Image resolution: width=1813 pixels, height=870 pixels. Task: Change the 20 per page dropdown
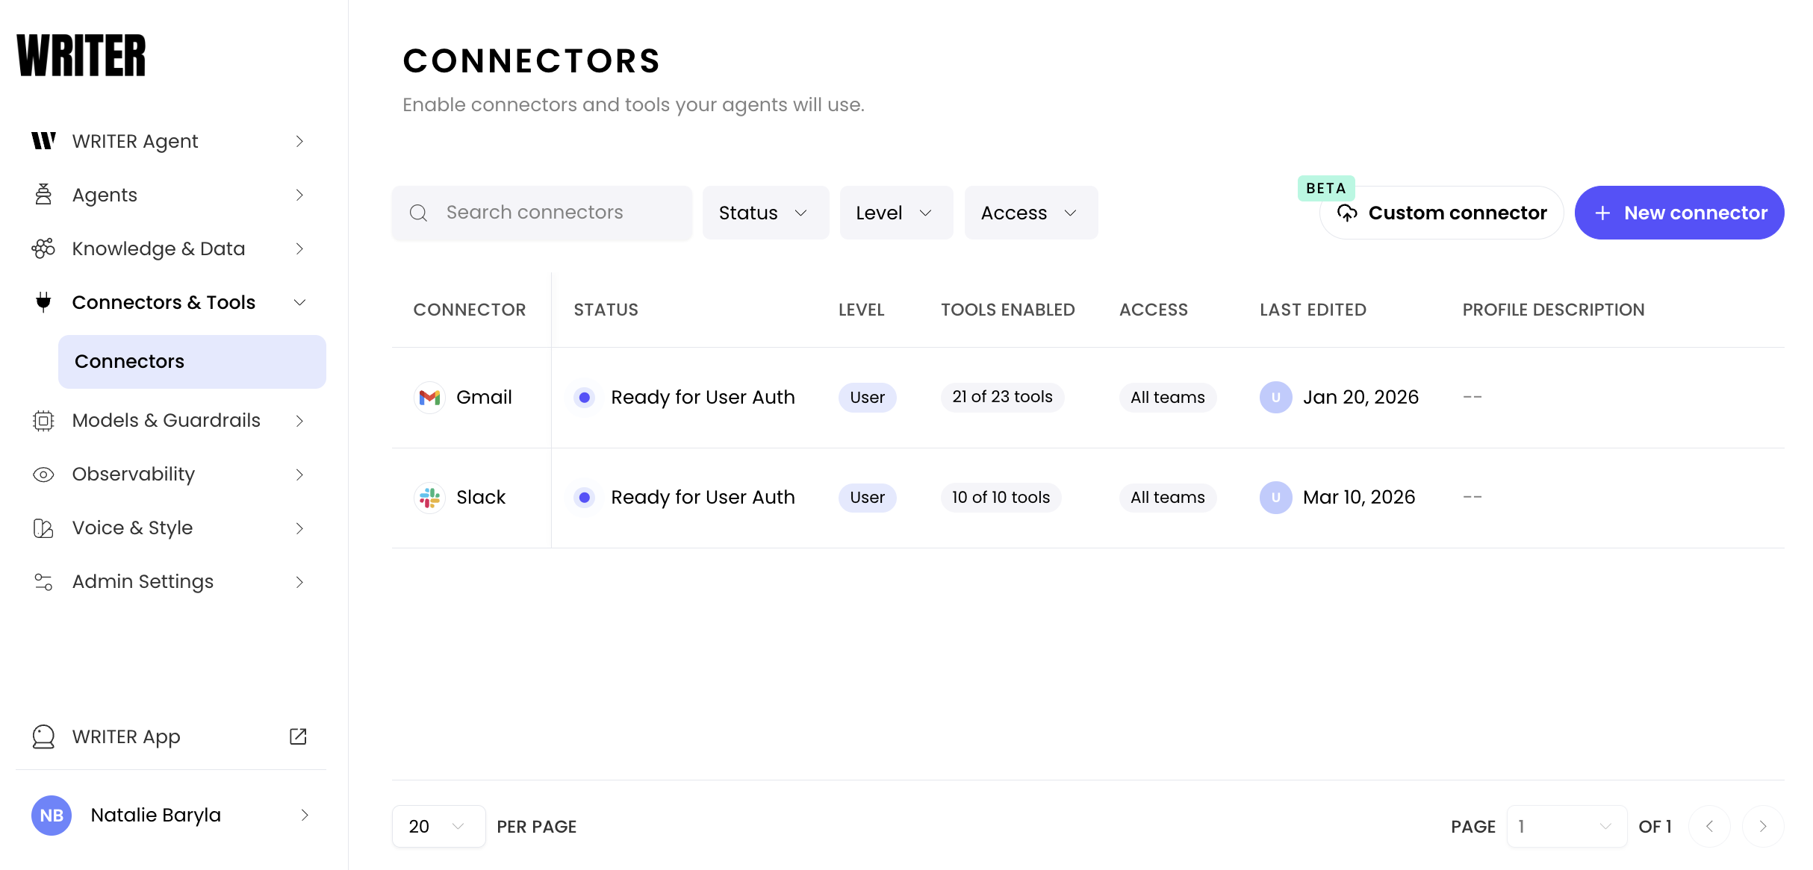tap(438, 826)
